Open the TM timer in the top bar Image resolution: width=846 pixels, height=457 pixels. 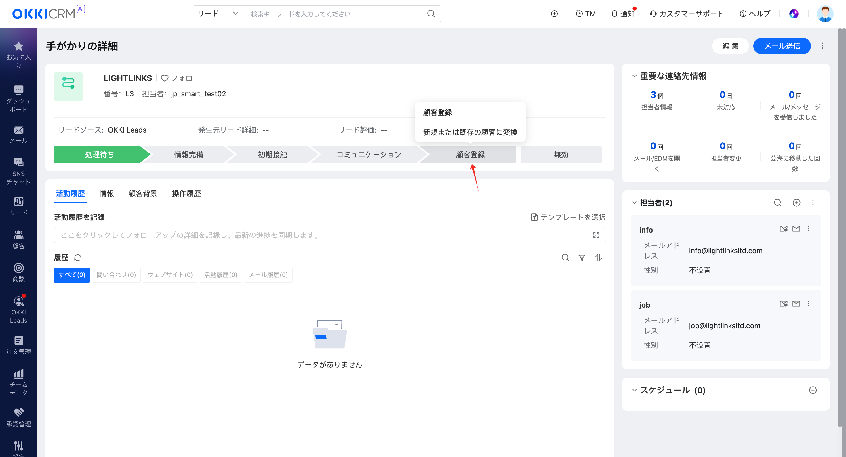(586, 14)
